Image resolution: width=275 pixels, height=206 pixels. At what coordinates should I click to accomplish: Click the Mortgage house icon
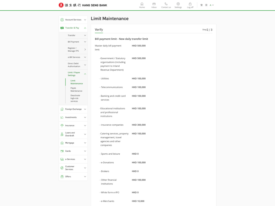(62, 143)
